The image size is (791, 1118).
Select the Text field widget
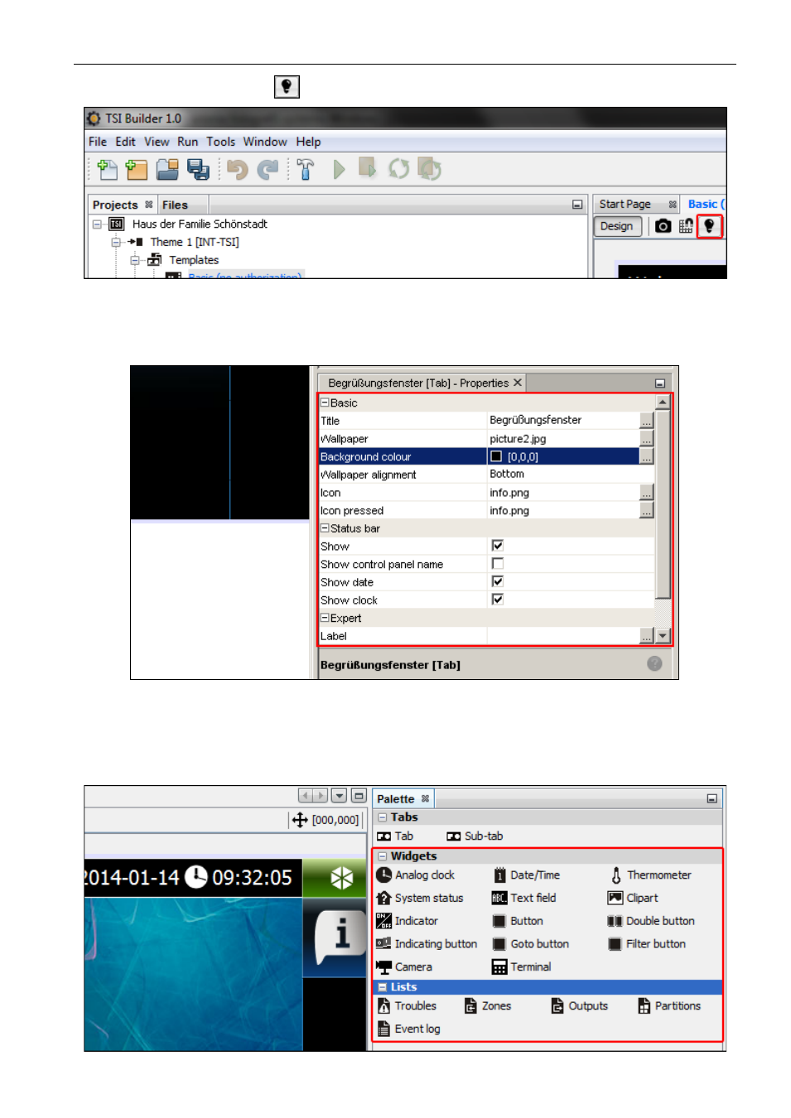click(x=523, y=898)
